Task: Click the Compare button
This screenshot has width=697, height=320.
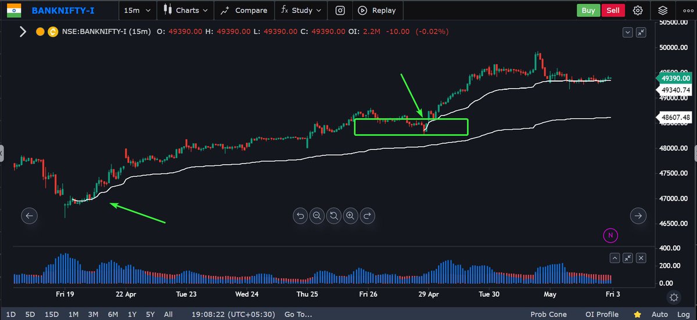Action: click(243, 10)
